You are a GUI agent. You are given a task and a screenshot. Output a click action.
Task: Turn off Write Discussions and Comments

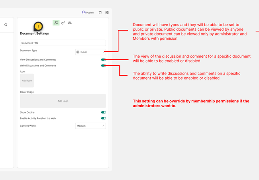pos(103,65)
